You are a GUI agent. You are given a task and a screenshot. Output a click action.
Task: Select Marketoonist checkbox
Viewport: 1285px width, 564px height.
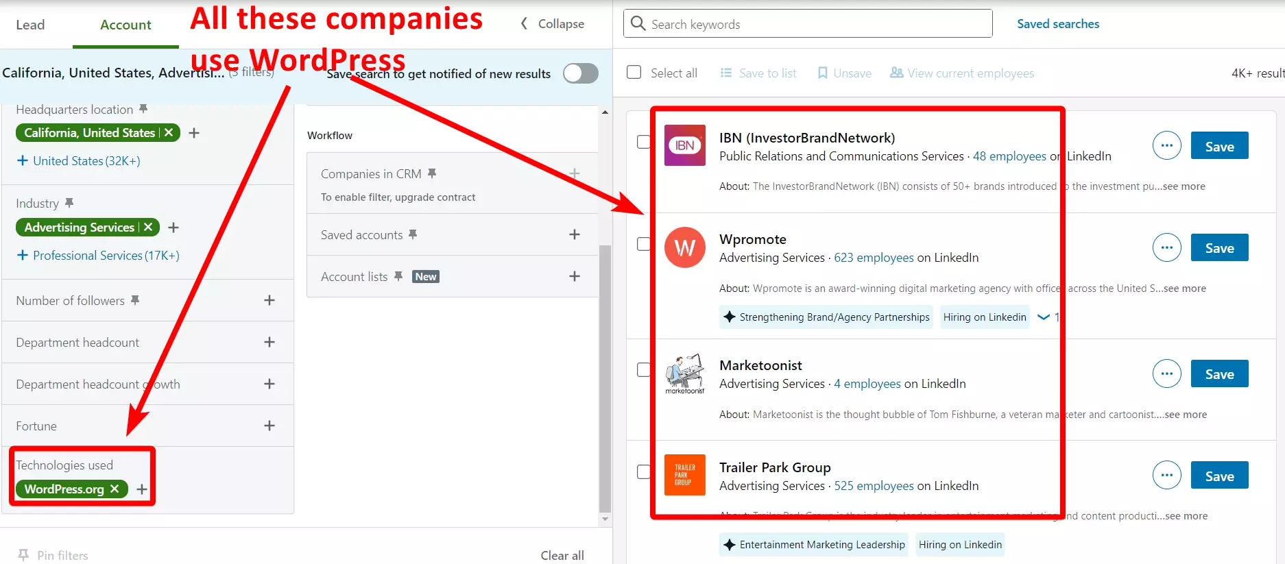click(644, 369)
